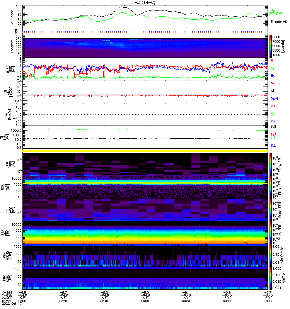Click the SST ion spectrogram panel

click(145, 164)
